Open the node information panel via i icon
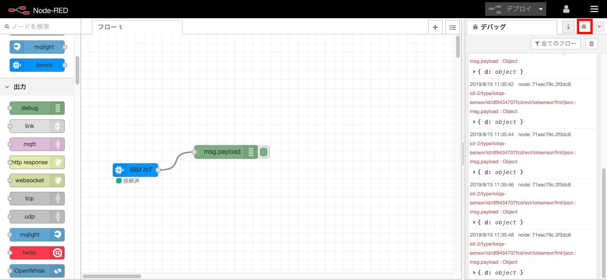 (568, 27)
